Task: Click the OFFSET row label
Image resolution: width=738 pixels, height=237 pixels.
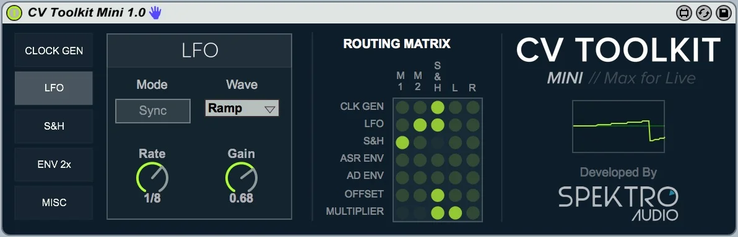Action: pos(364,194)
